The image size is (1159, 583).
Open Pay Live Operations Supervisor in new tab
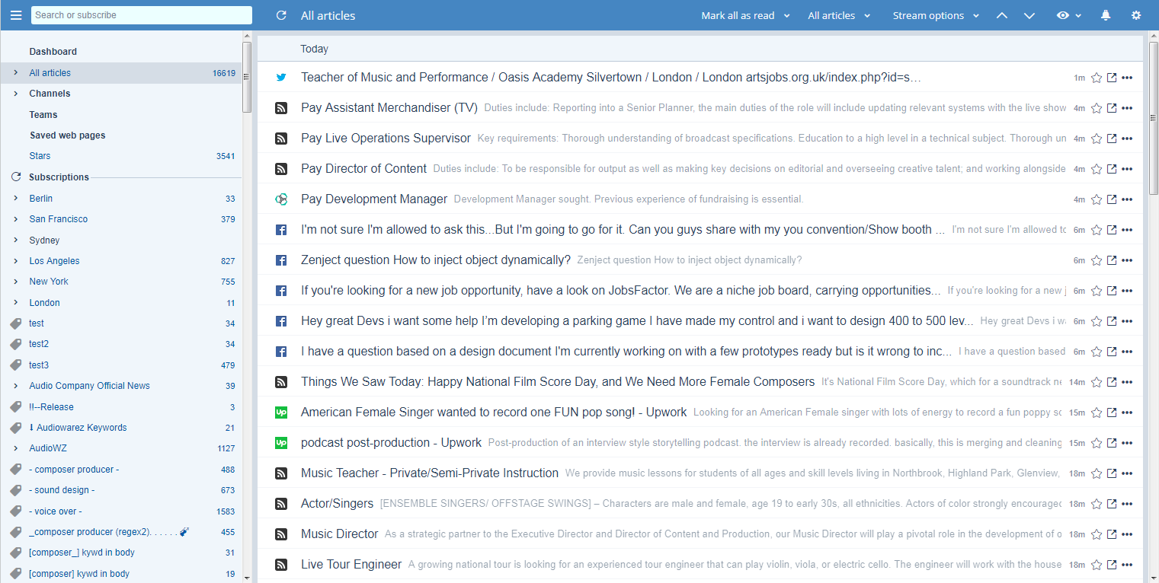(x=1112, y=139)
